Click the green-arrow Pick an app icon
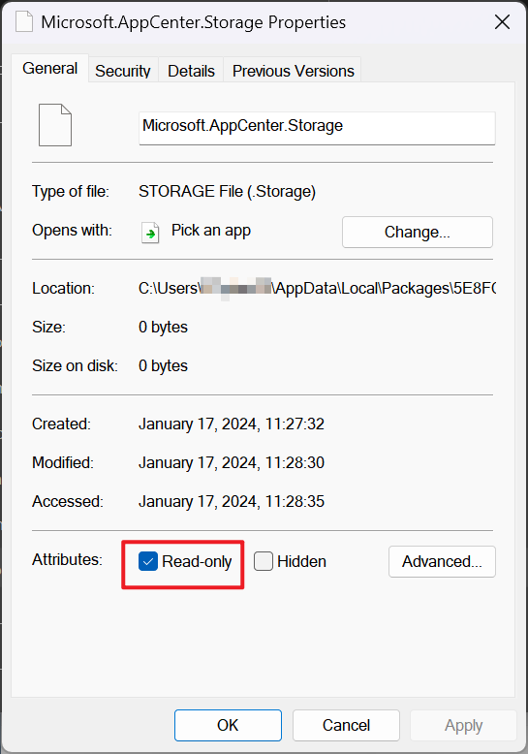Screen dimensions: 528x754 [150, 233]
